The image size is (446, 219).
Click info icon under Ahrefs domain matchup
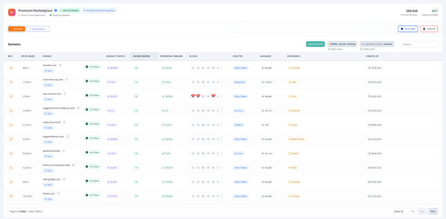pyautogui.click(x=329, y=49)
